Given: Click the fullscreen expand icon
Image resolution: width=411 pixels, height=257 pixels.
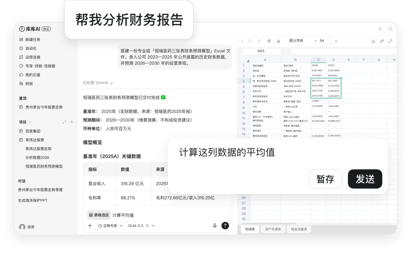Looking at the screenshot, I should coord(390,41).
